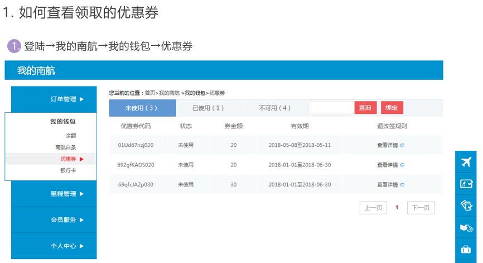Click the tickets icon in right sidebar

pyautogui.click(x=466, y=205)
